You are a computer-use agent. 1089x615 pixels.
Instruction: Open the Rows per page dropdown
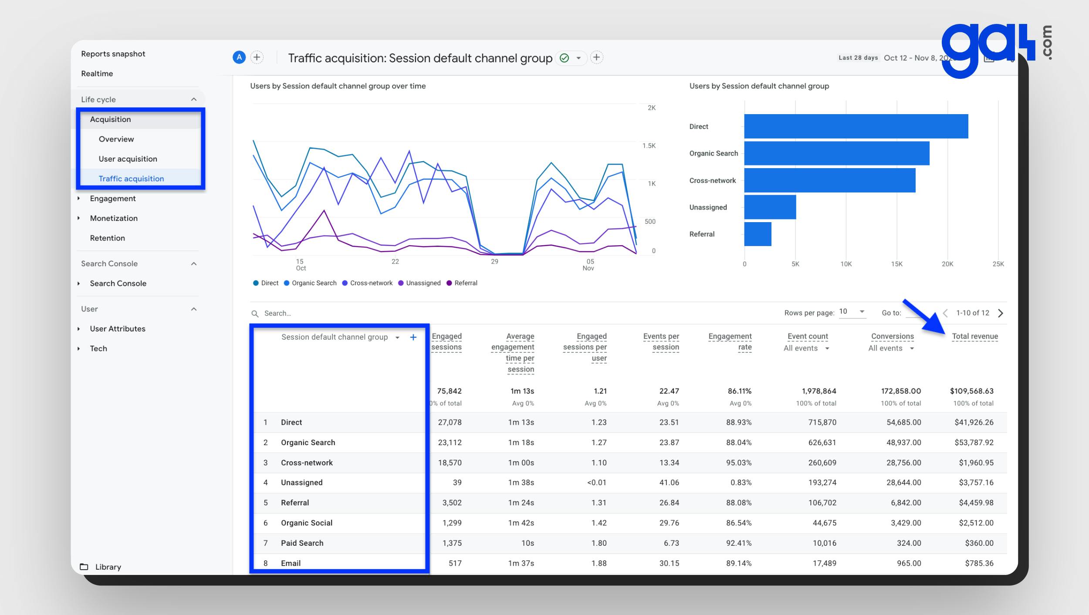pos(852,312)
